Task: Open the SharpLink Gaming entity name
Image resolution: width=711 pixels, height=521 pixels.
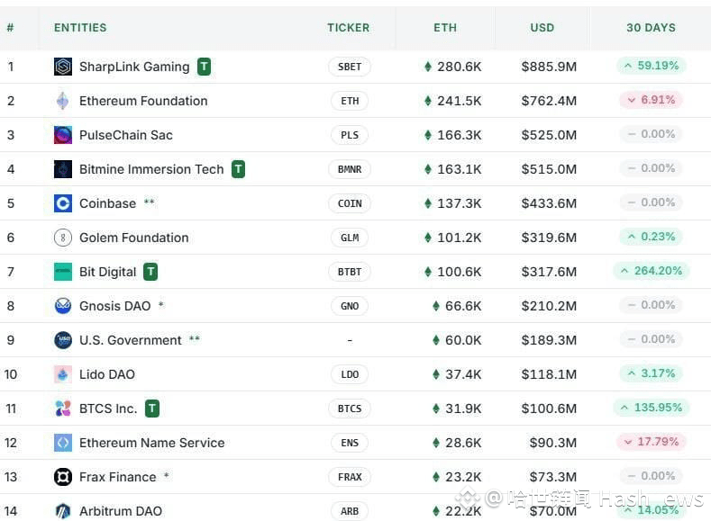Action: [134, 67]
